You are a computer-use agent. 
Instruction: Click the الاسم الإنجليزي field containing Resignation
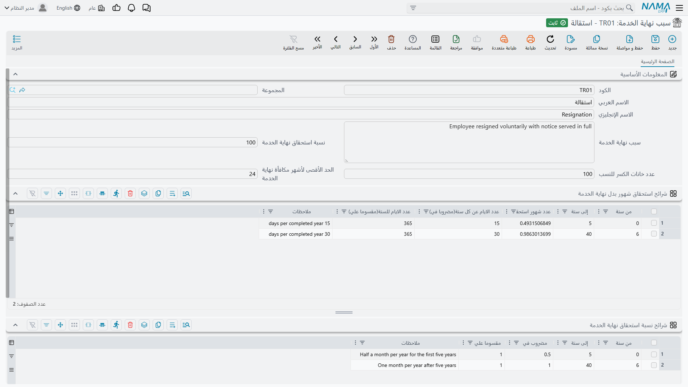301,114
